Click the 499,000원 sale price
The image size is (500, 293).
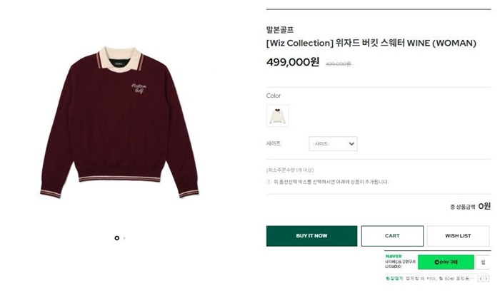pos(292,62)
